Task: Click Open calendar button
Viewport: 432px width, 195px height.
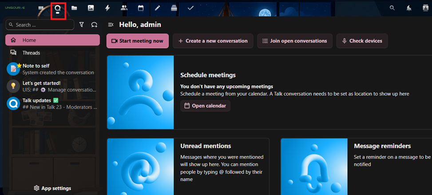Action: [x=205, y=106]
